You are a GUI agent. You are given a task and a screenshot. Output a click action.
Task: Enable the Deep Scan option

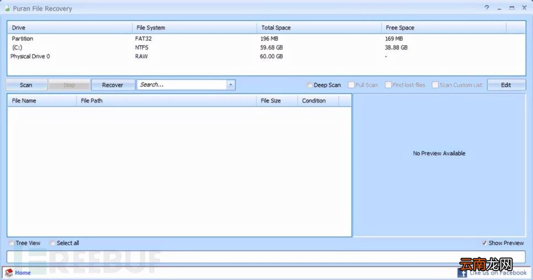[x=310, y=85]
